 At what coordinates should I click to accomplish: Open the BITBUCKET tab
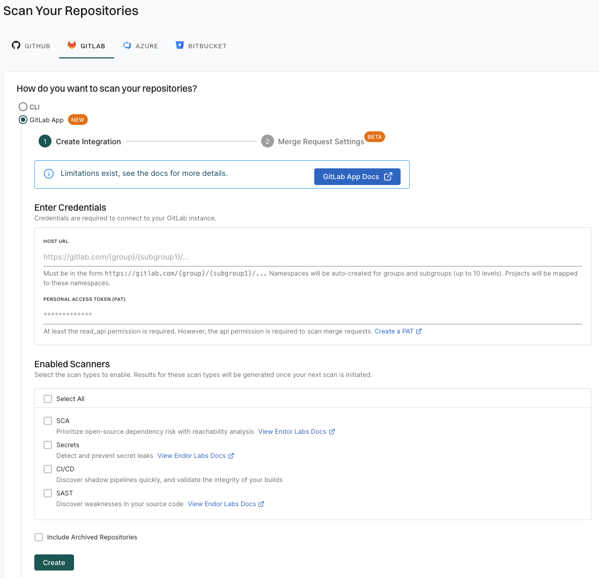click(201, 46)
